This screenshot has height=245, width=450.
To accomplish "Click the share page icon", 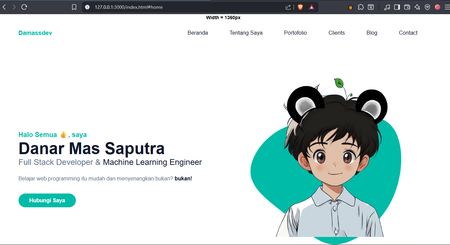I will click(x=288, y=7).
